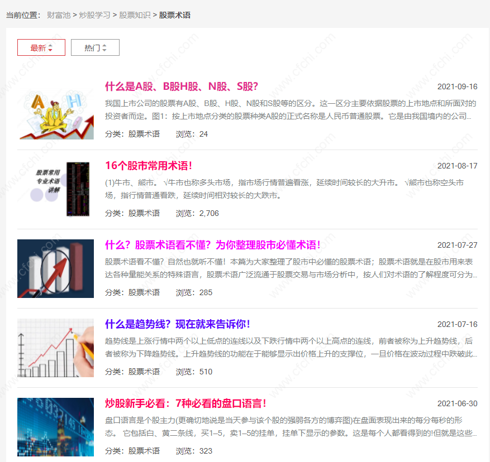This screenshot has height=462, width=490.
Task: Click category 股票术语 under 趋势线 article
Action: tap(144, 372)
